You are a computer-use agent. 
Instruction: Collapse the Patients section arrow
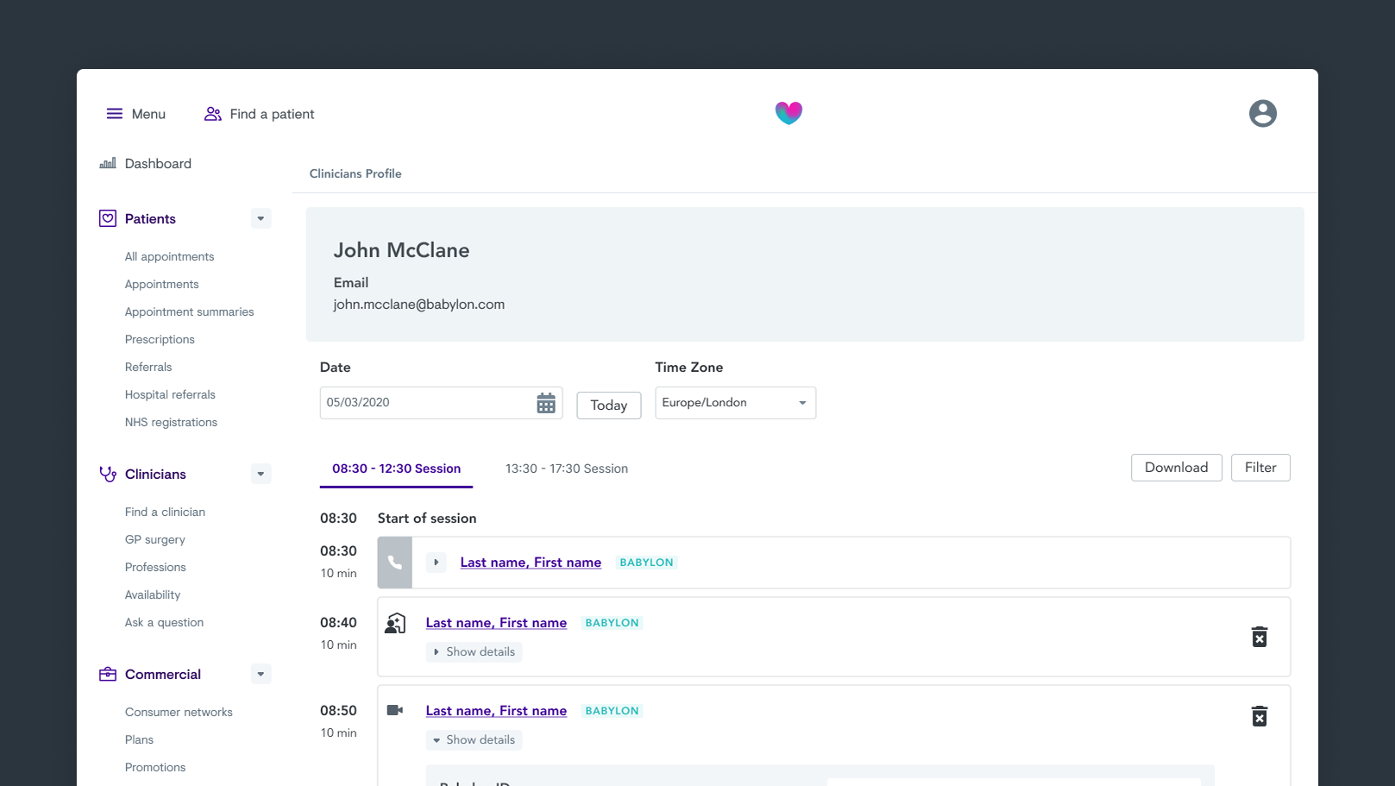tap(261, 218)
